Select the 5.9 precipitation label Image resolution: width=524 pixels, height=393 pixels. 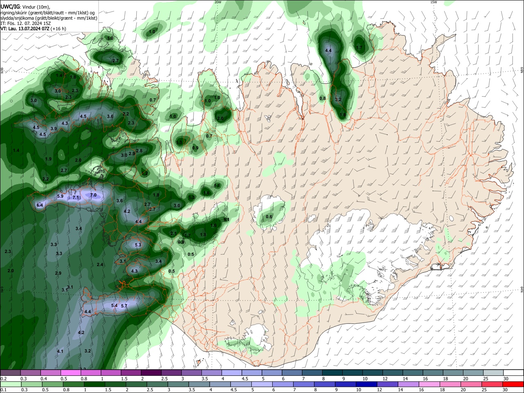tap(60, 196)
